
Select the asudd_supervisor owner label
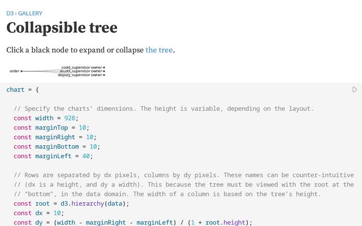pyautogui.click(x=81, y=71)
